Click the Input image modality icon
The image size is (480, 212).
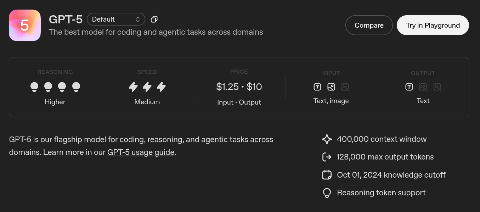tap(331, 87)
